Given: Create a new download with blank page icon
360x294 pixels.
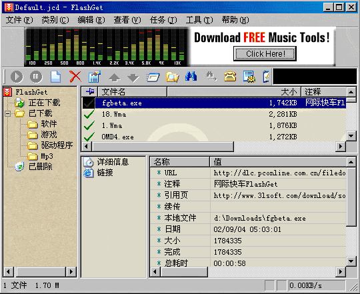Looking at the screenshot, I should click(55, 77).
